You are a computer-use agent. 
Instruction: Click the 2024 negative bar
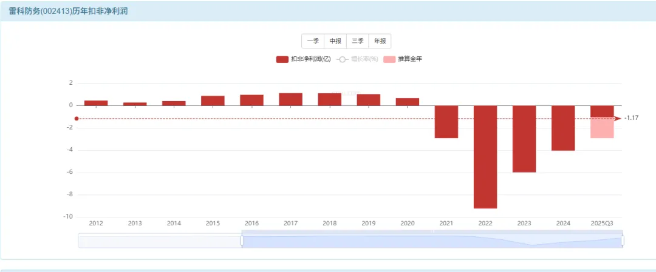(x=563, y=128)
